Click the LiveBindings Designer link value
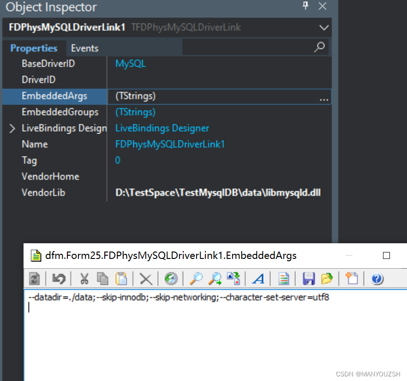Image resolution: width=407 pixels, height=381 pixels. [162, 128]
